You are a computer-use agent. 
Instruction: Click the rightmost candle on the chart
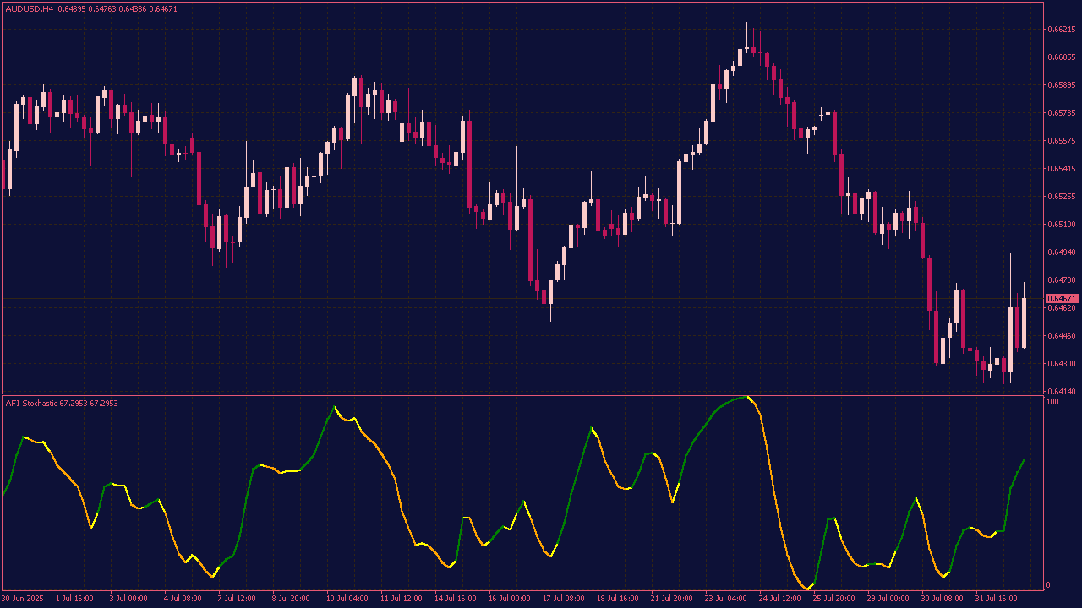click(1024, 323)
